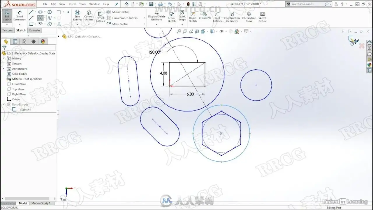Image resolution: width=373 pixels, height=210 pixels.
Task: Click Quick Snaps
Action: click(x=182, y=16)
